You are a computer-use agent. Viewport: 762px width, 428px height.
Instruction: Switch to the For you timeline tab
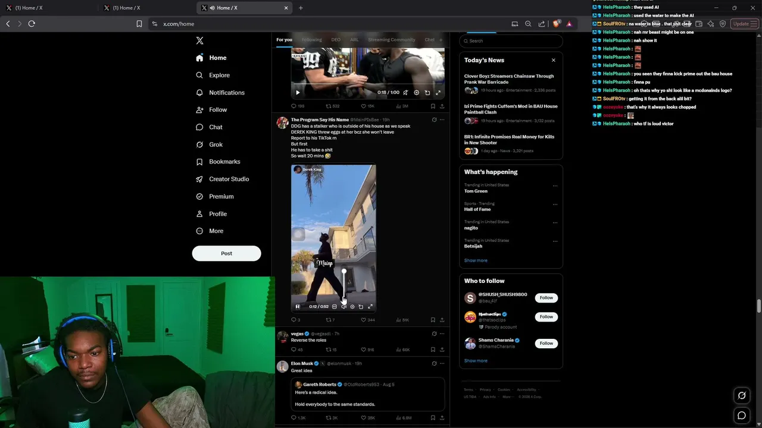click(284, 40)
